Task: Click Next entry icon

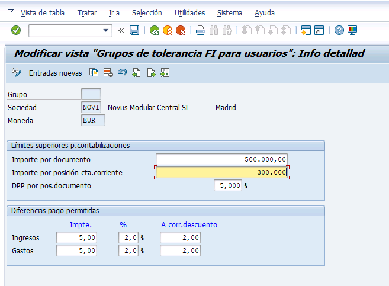Action: [151, 73]
